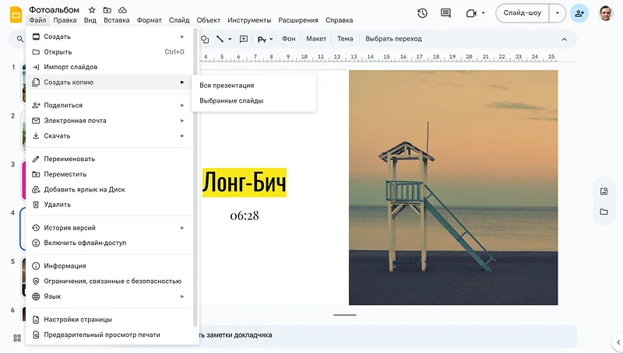This screenshot has width=623, height=354.
Task: Open the user account avatar
Action: pyautogui.click(x=606, y=13)
